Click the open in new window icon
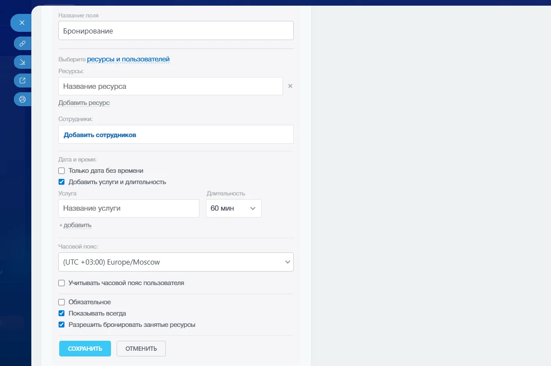The image size is (551, 366). click(22, 81)
